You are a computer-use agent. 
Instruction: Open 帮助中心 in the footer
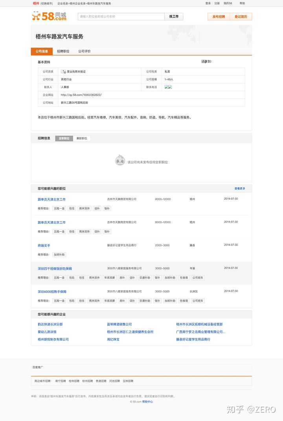(x=147, y=402)
